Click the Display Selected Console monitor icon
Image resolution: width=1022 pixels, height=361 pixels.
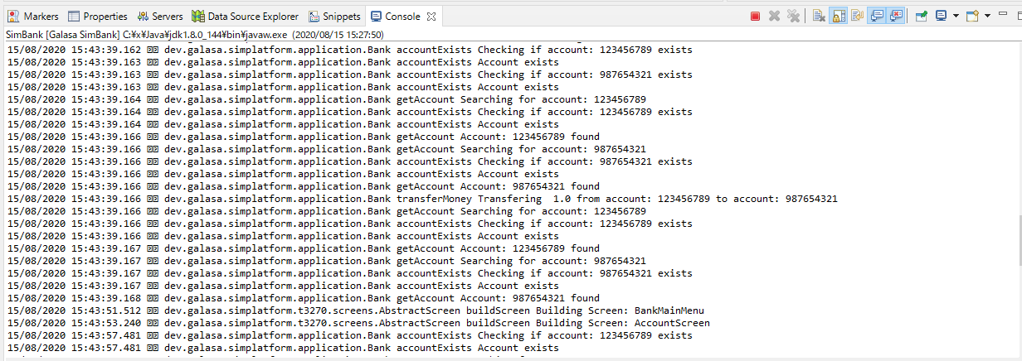pos(942,16)
